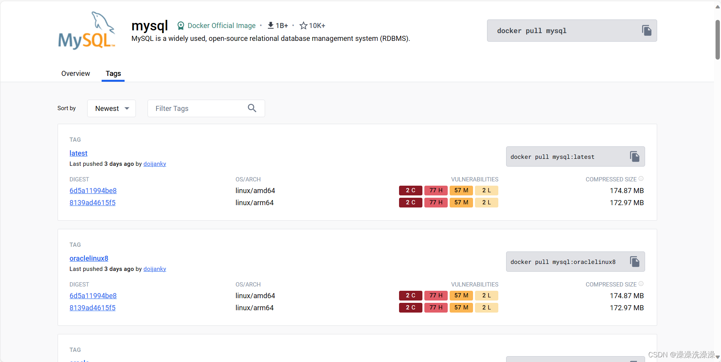Click the 'mysql' repository title
The image size is (721, 362).
[149, 26]
